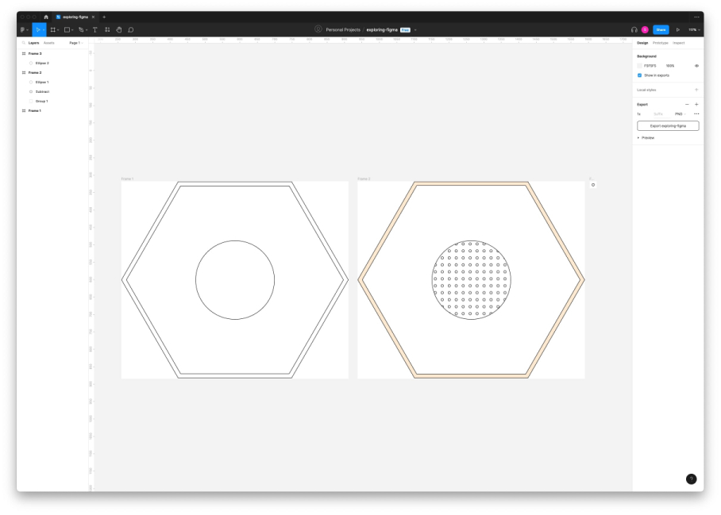This screenshot has width=721, height=515.
Task: Click the team avatar icon beside Personal Projects
Action: click(x=318, y=29)
